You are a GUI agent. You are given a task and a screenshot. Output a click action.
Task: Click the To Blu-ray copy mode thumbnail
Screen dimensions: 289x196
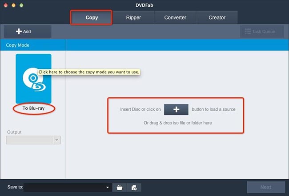point(33,79)
